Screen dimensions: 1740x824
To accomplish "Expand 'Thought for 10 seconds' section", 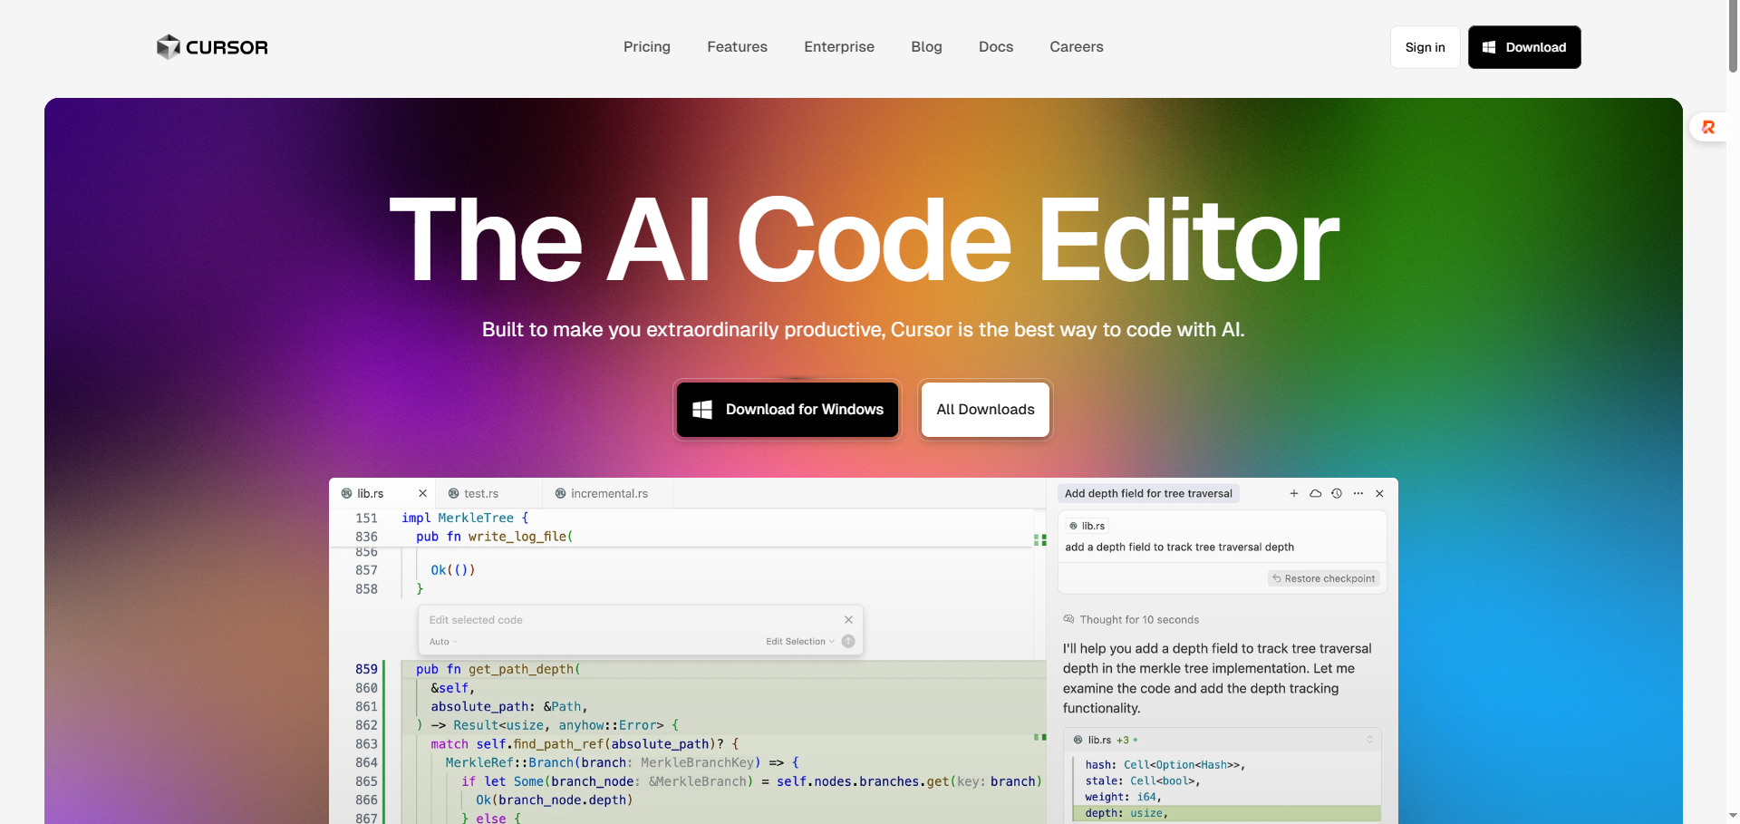I will click(1131, 620).
